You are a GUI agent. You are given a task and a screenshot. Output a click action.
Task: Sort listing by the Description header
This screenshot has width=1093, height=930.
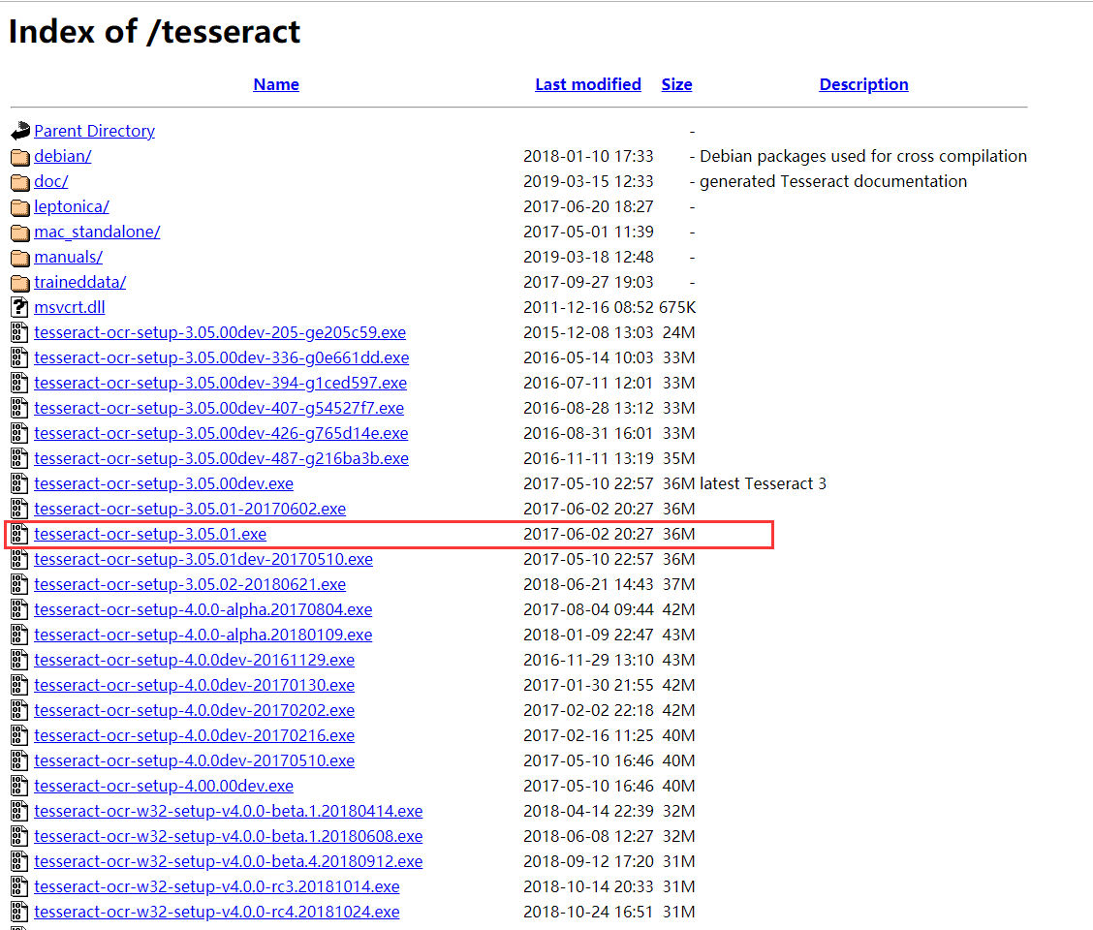pyautogui.click(x=863, y=84)
